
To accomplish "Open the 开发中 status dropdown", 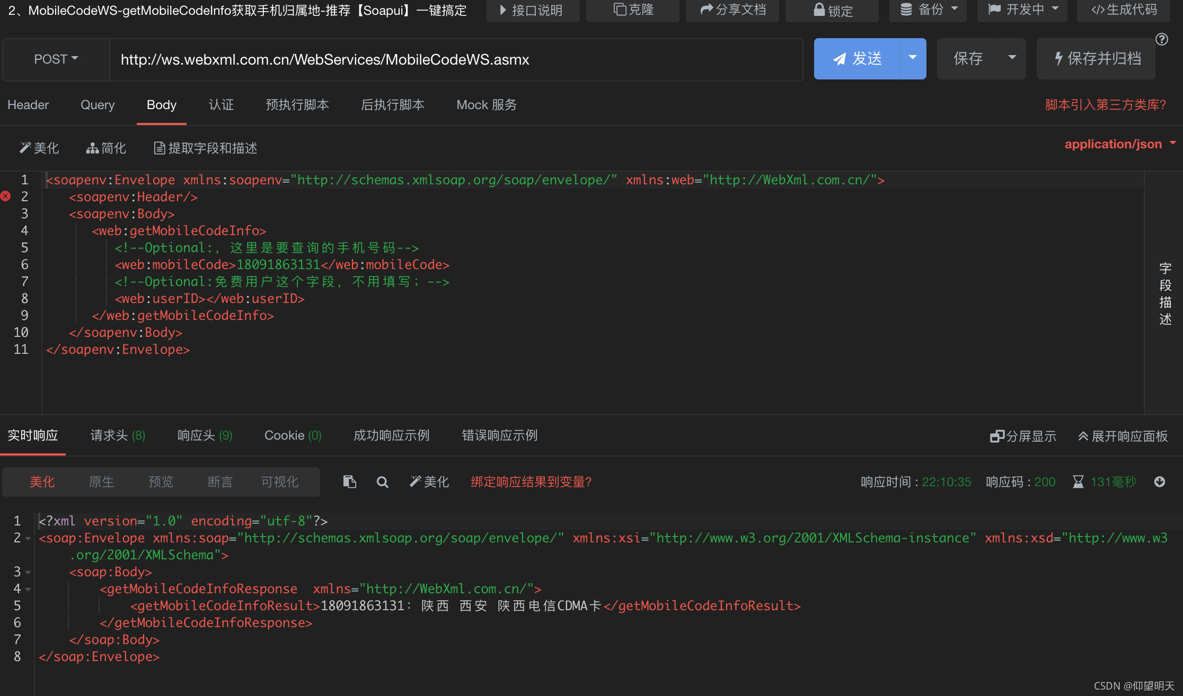I will 1022,10.
